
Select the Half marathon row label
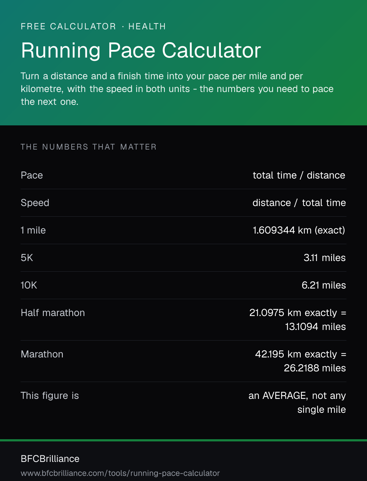(x=53, y=313)
